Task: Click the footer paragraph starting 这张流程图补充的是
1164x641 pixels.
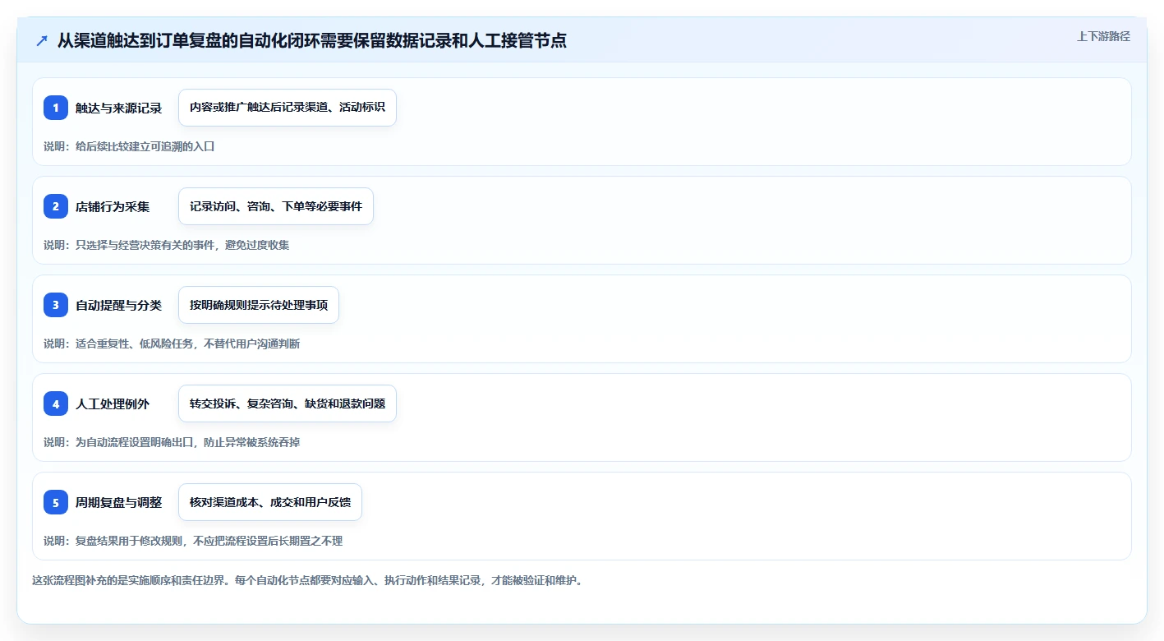Action: coord(307,580)
